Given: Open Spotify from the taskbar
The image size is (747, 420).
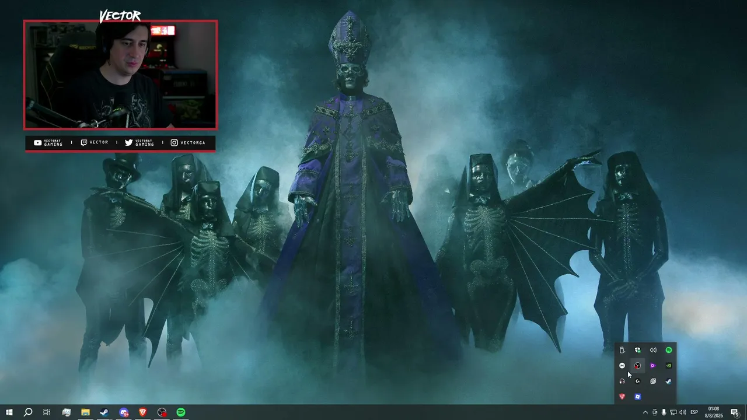Looking at the screenshot, I should [181, 412].
